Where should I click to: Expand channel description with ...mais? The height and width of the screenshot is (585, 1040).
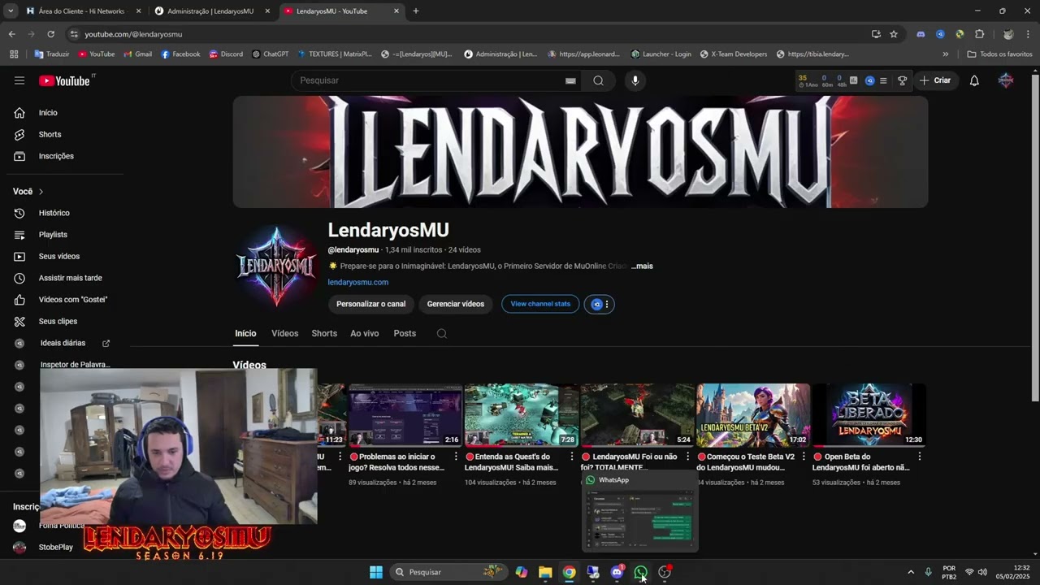tap(642, 266)
